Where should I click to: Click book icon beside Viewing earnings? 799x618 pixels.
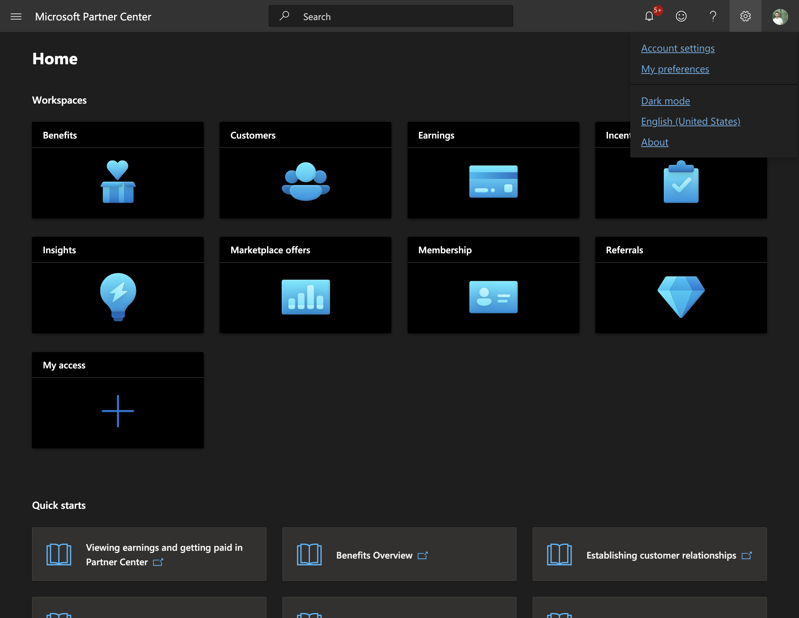(x=59, y=554)
